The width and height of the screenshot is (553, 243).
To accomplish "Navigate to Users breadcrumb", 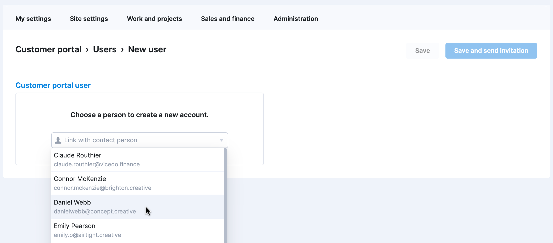I will pos(105,49).
